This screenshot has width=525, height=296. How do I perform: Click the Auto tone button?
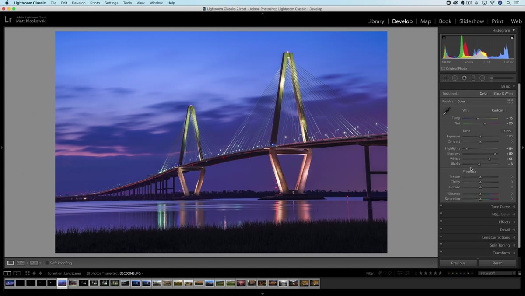[507, 131]
